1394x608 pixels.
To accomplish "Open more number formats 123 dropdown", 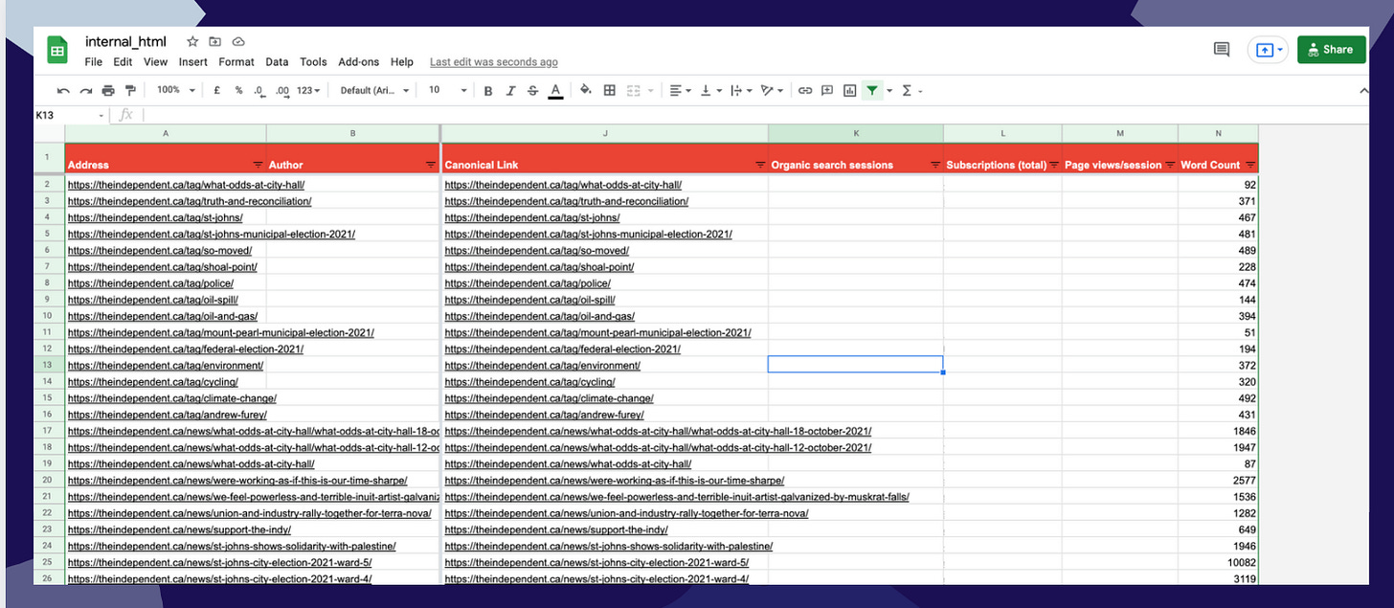I will pyautogui.click(x=309, y=90).
